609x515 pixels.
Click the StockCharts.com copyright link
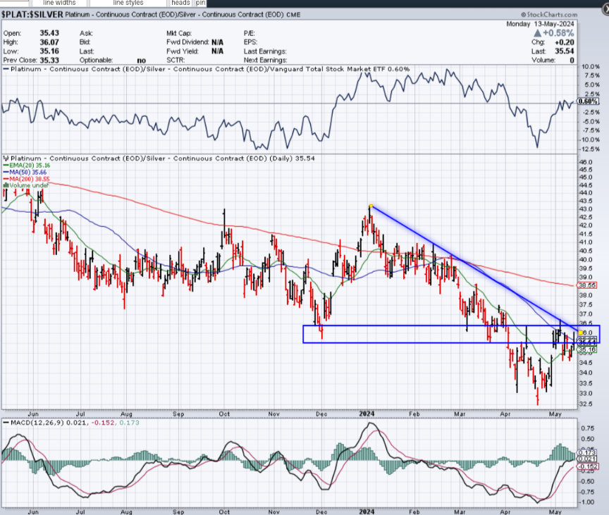547,14
